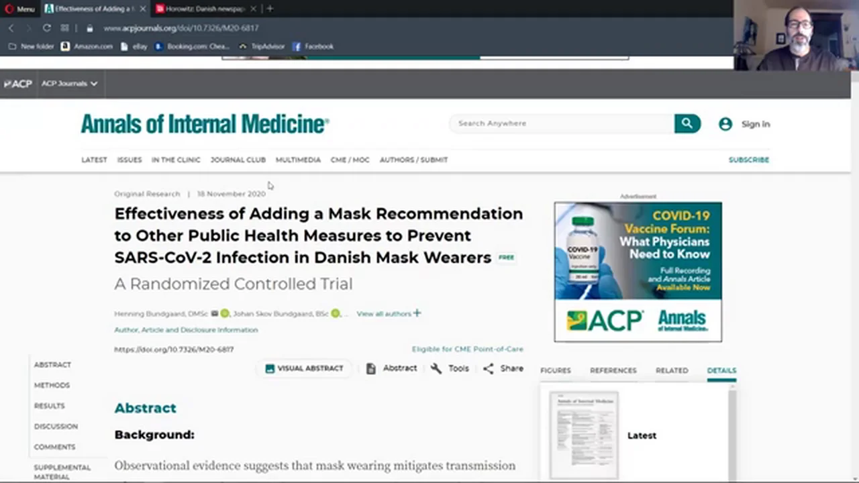This screenshot has height=483, width=859.
Task: Reload the page using browser refresh icon
Action: pyautogui.click(x=46, y=28)
